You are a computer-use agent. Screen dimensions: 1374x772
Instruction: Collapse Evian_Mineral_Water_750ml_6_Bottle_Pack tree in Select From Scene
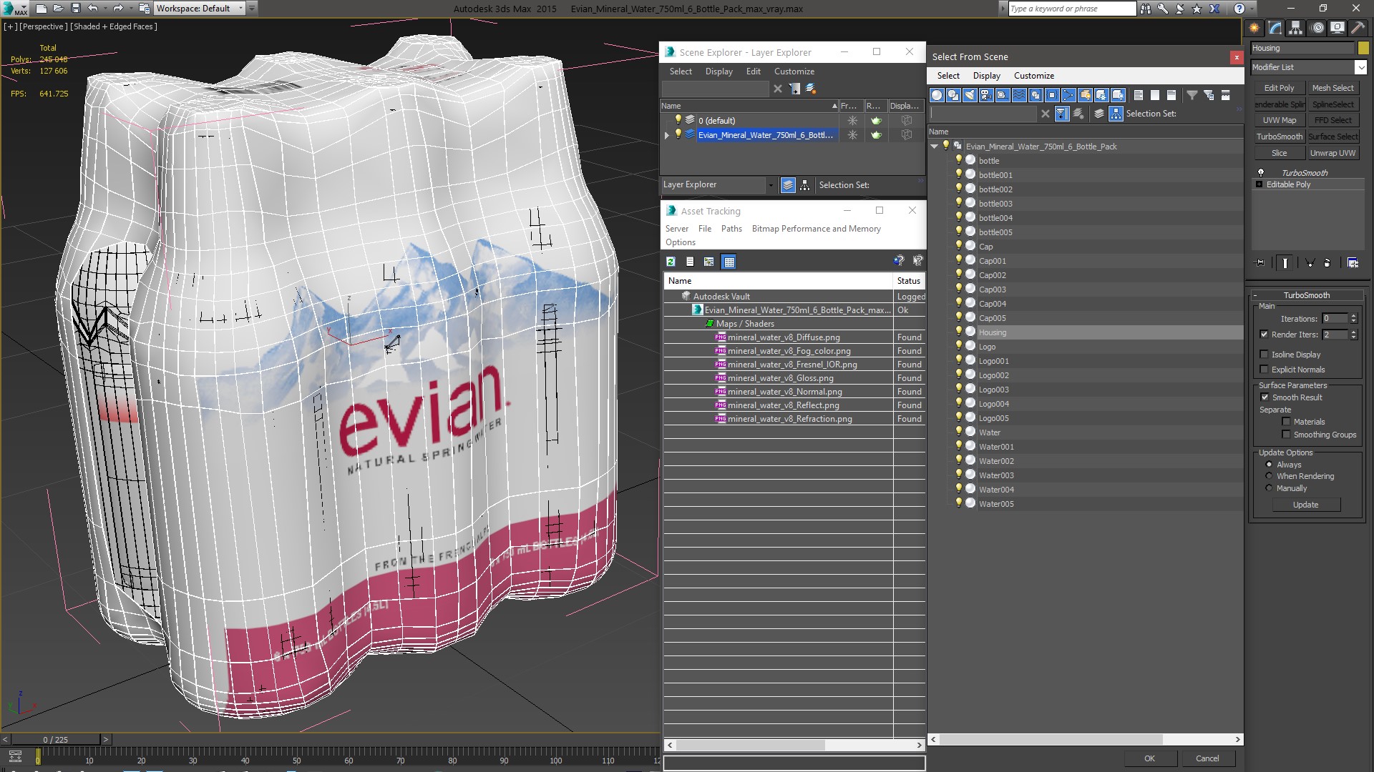tap(935, 147)
